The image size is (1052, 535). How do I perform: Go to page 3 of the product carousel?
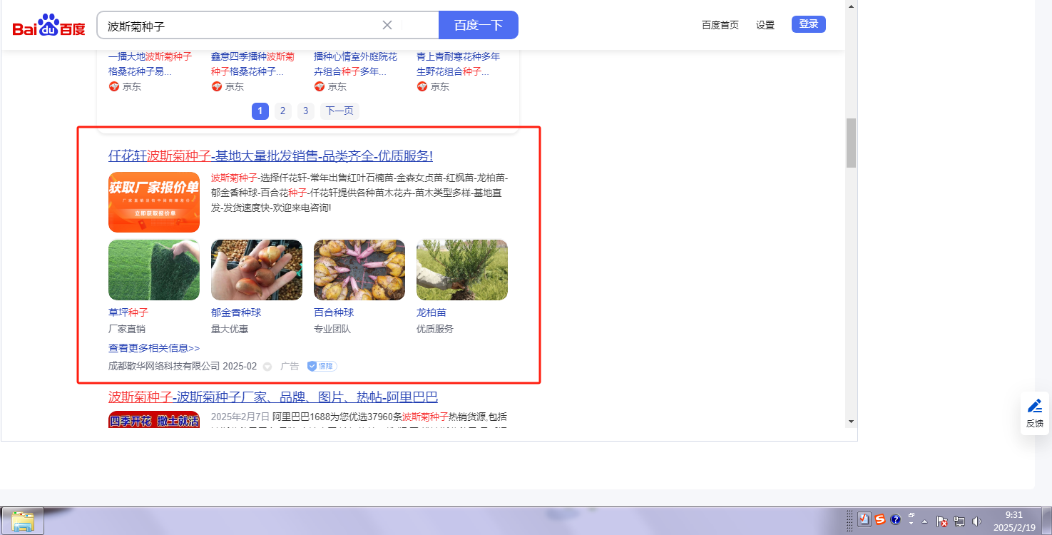[x=306, y=111]
